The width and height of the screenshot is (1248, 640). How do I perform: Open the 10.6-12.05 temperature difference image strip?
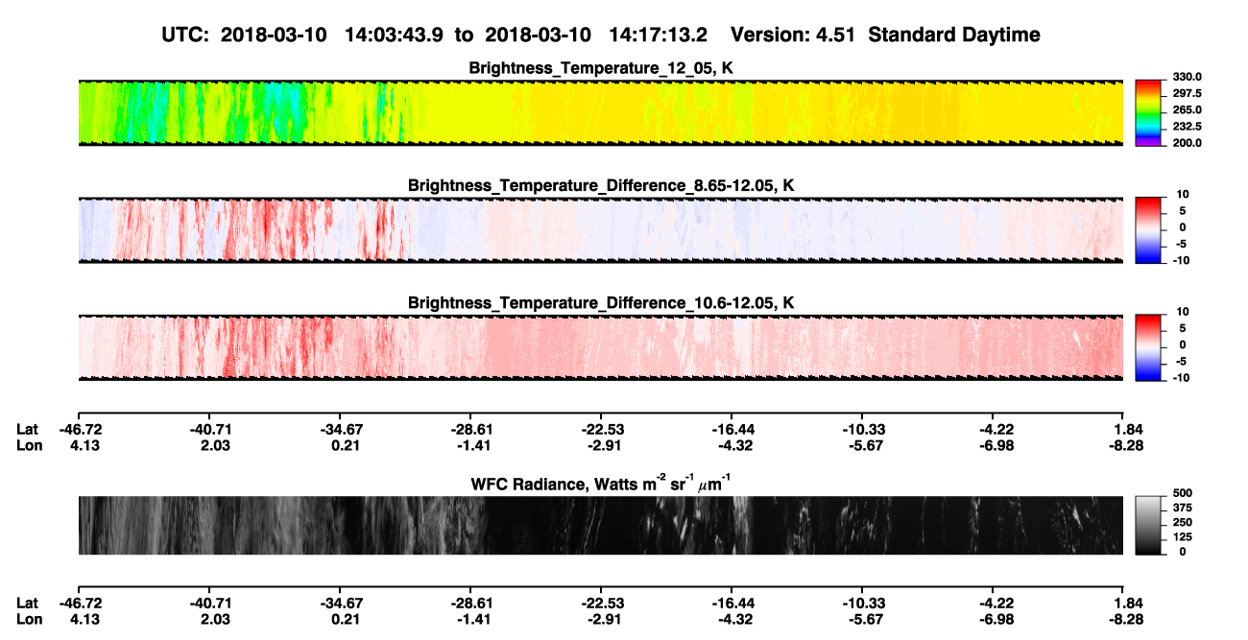pyautogui.click(x=601, y=348)
